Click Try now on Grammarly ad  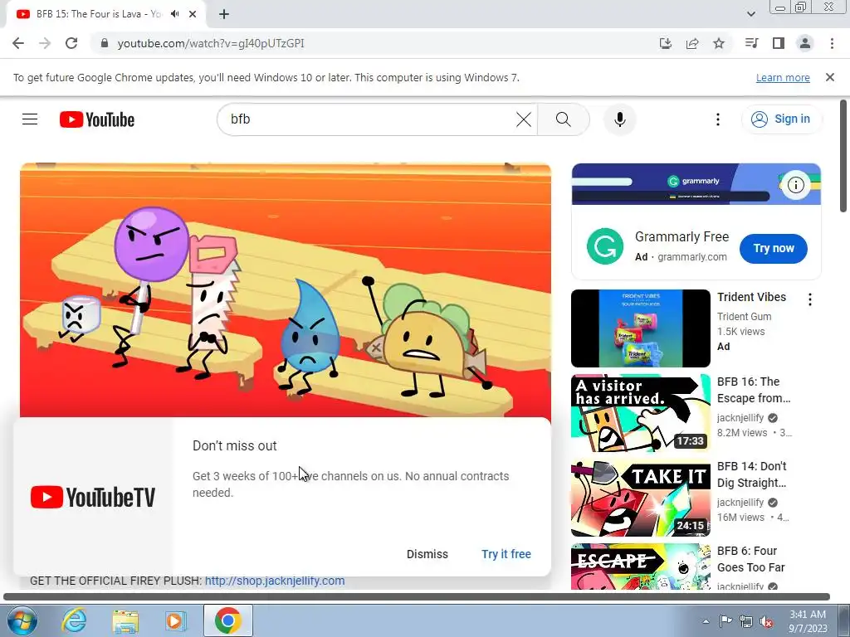coord(774,249)
